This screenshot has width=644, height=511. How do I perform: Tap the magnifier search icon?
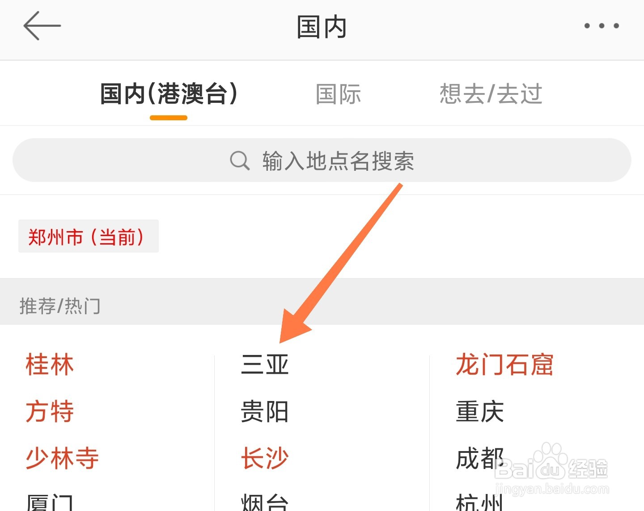click(240, 160)
